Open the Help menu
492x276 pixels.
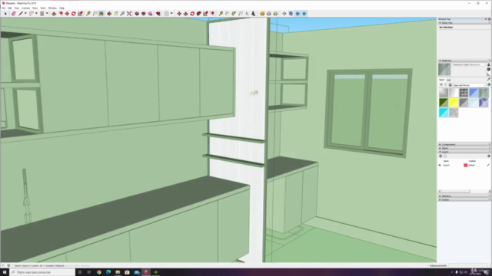coord(61,8)
